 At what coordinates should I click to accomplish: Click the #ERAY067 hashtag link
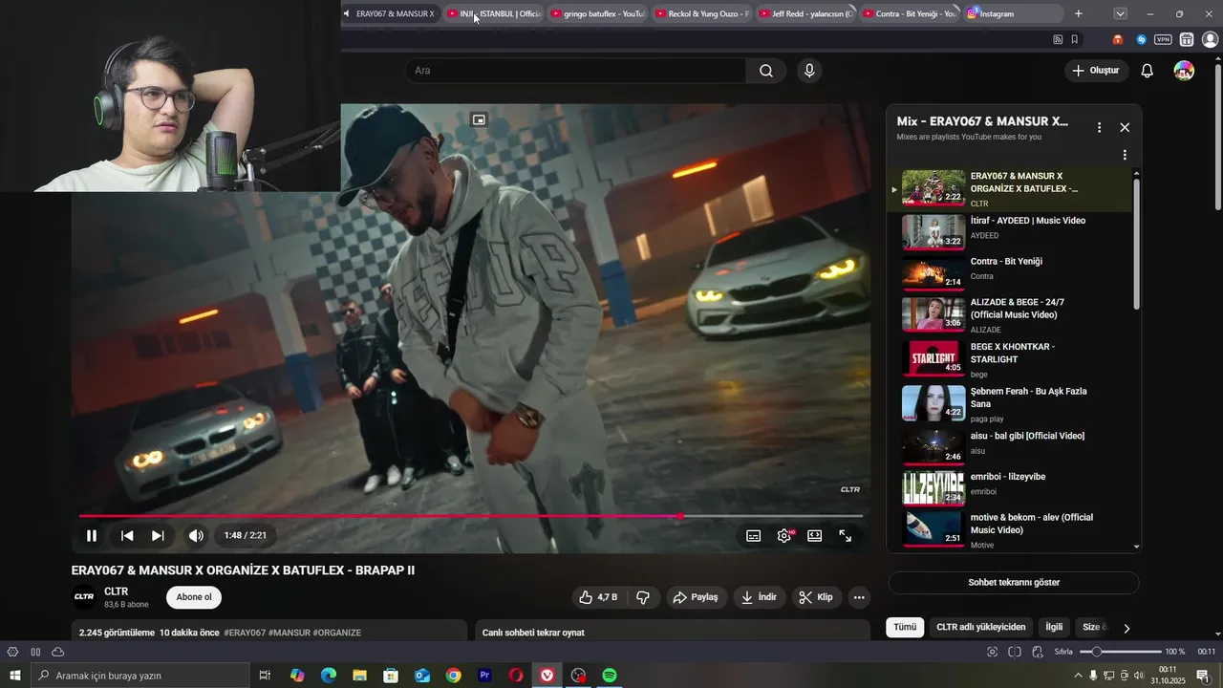(246, 633)
